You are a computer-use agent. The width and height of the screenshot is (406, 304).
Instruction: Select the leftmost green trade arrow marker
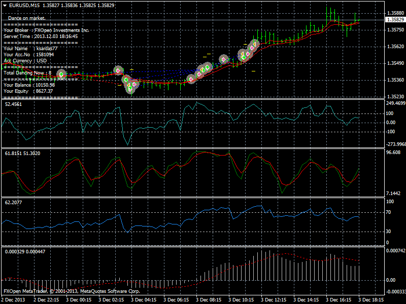(61, 74)
